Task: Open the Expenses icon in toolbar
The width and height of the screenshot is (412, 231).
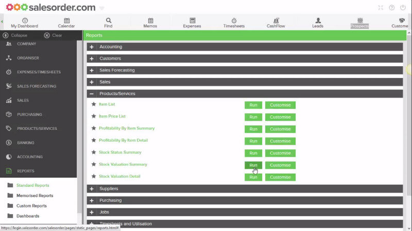Action: (x=192, y=20)
